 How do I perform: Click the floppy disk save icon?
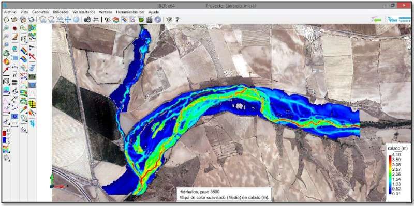[x=32, y=19]
